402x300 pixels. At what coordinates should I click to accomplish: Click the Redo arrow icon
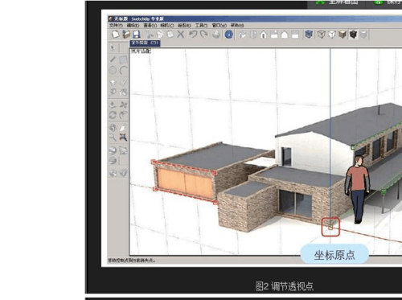[204, 35]
